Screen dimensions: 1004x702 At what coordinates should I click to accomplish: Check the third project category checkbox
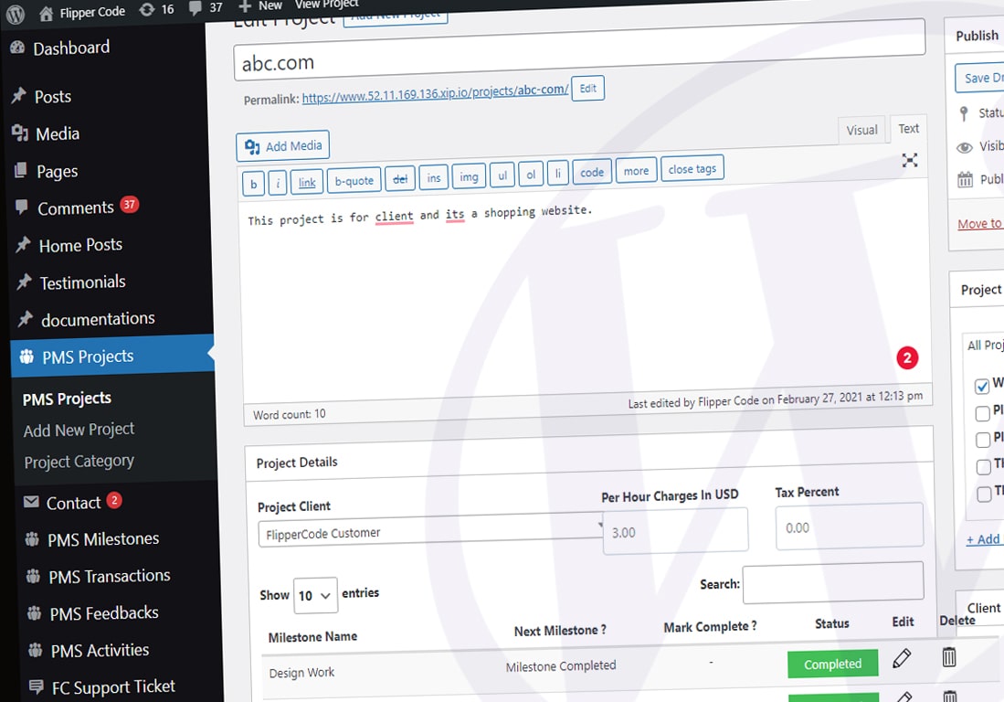[983, 440]
